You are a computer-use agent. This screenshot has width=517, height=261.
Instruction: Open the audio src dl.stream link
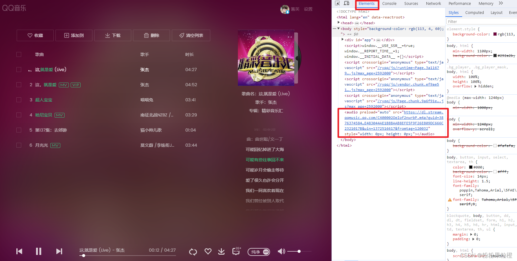pos(394,120)
